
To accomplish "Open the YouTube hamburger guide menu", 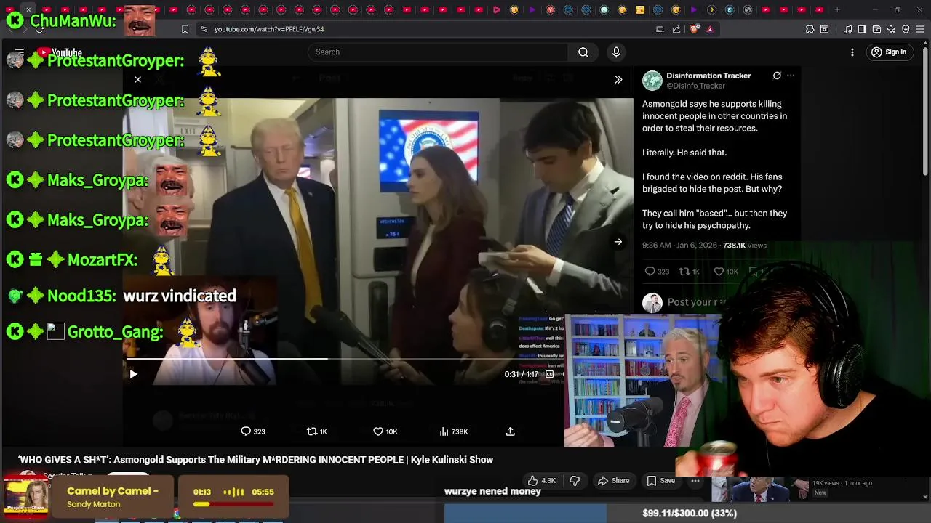I will coord(20,52).
